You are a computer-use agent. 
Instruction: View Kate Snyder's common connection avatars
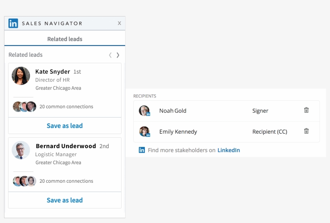(x=25, y=107)
